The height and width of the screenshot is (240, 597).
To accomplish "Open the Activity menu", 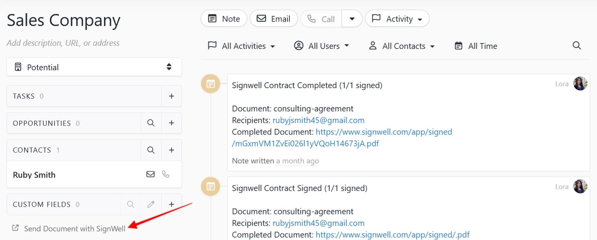I will (397, 18).
